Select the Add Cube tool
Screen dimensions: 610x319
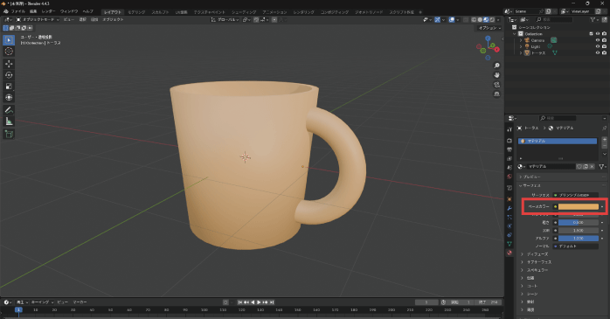(9, 135)
